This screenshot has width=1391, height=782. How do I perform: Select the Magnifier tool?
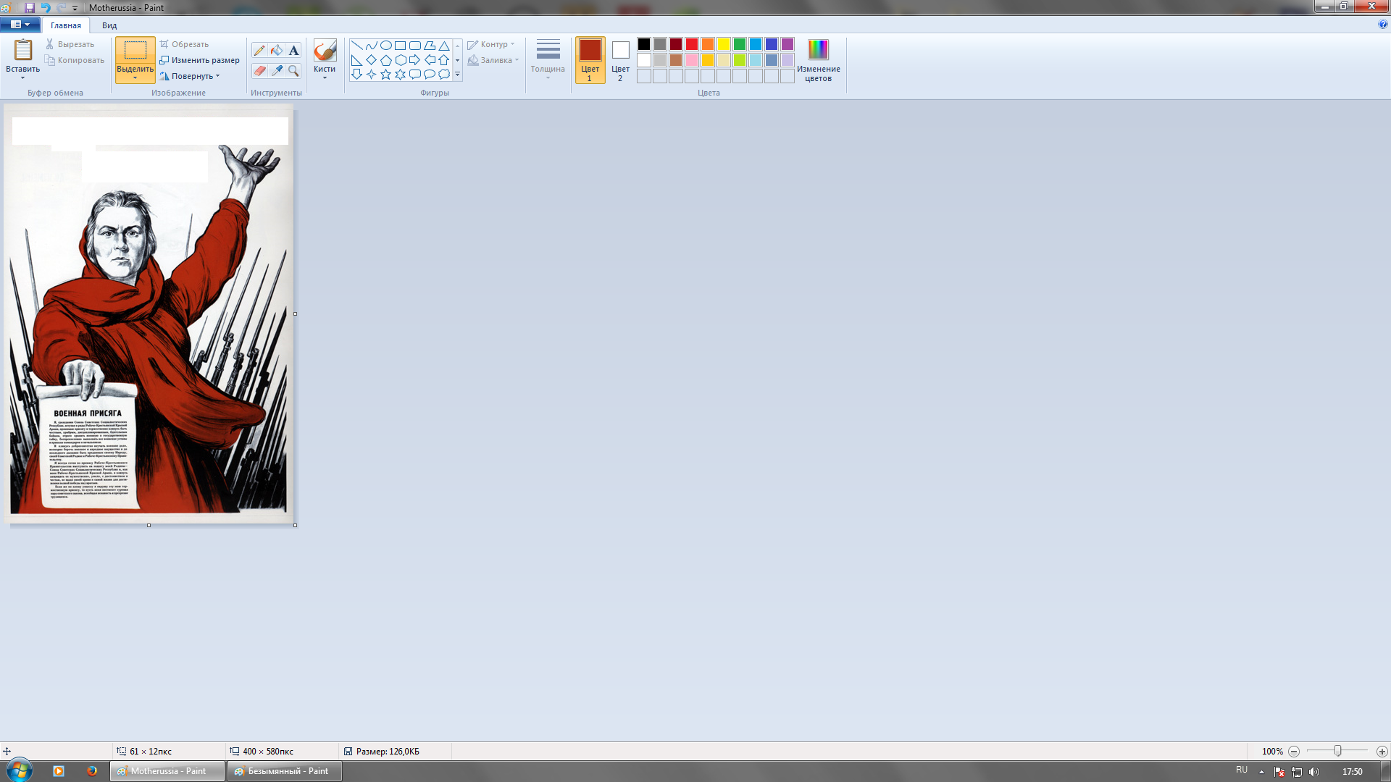coord(293,70)
